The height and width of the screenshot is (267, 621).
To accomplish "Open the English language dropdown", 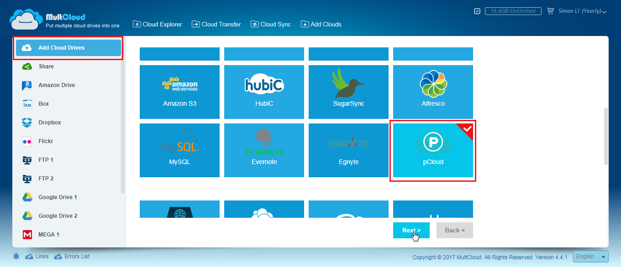I will click(591, 257).
